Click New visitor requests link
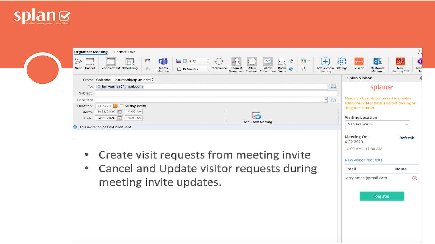This screenshot has height=244, width=435. tap(363, 160)
